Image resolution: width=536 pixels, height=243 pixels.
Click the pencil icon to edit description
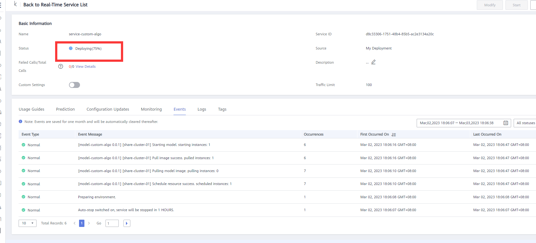point(373,62)
